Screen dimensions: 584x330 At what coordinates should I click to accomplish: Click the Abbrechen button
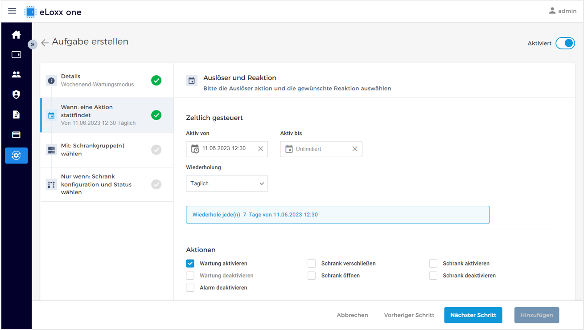[352, 315]
